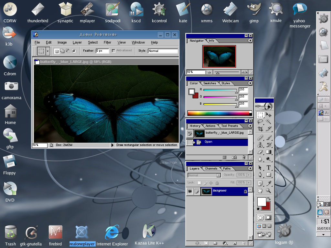Click Navigator zoom out button
Image resolution: width=331 pixels, height=248 pixels.
coord(209,72)
